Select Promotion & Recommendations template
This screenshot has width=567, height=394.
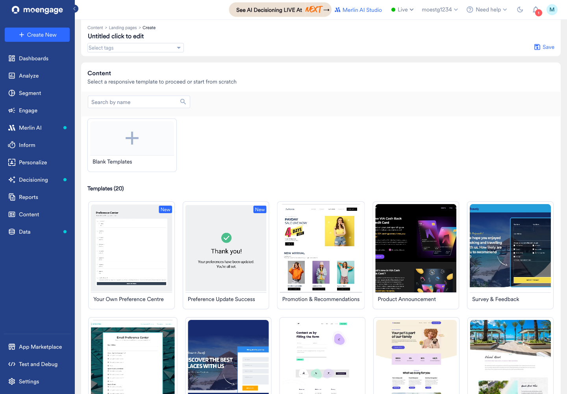[321, 255]
